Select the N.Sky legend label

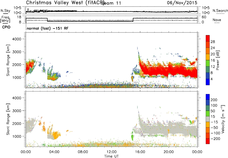pyautogui.click(x=5, y=11)
